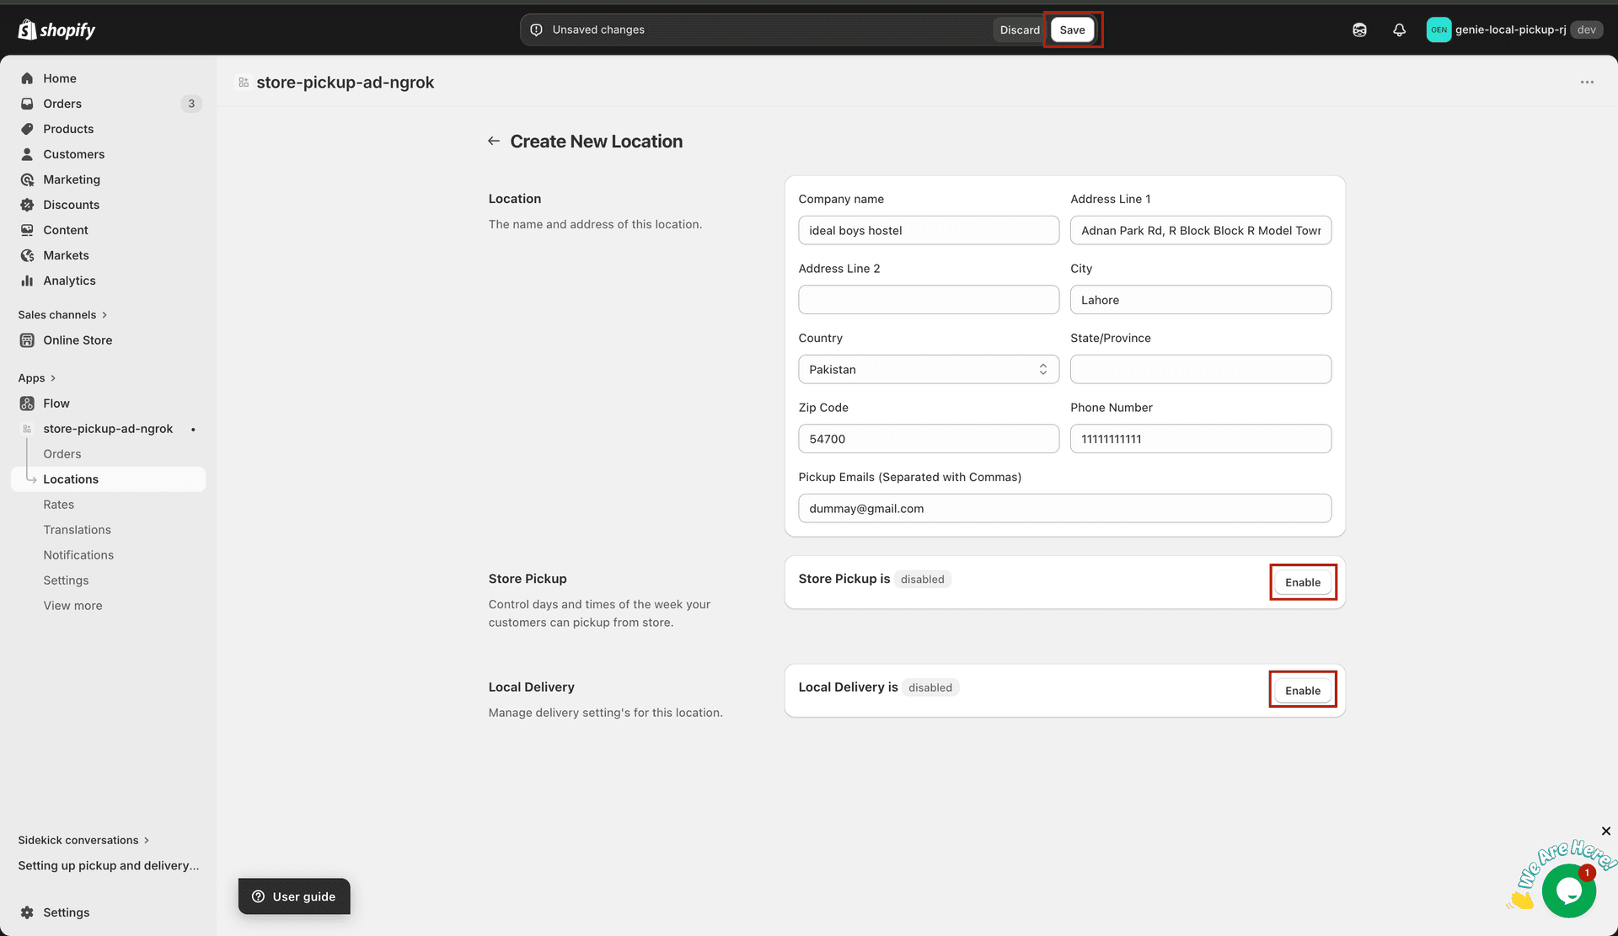Save the unsaved changes
The height and width of the screenshot is (936, 1618).
(x=1072, y=29)
